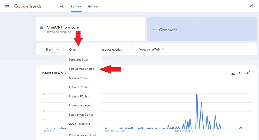The image size is (259, 140).
Task: Select Nos últimos 5 anos period
Action: 84,115
